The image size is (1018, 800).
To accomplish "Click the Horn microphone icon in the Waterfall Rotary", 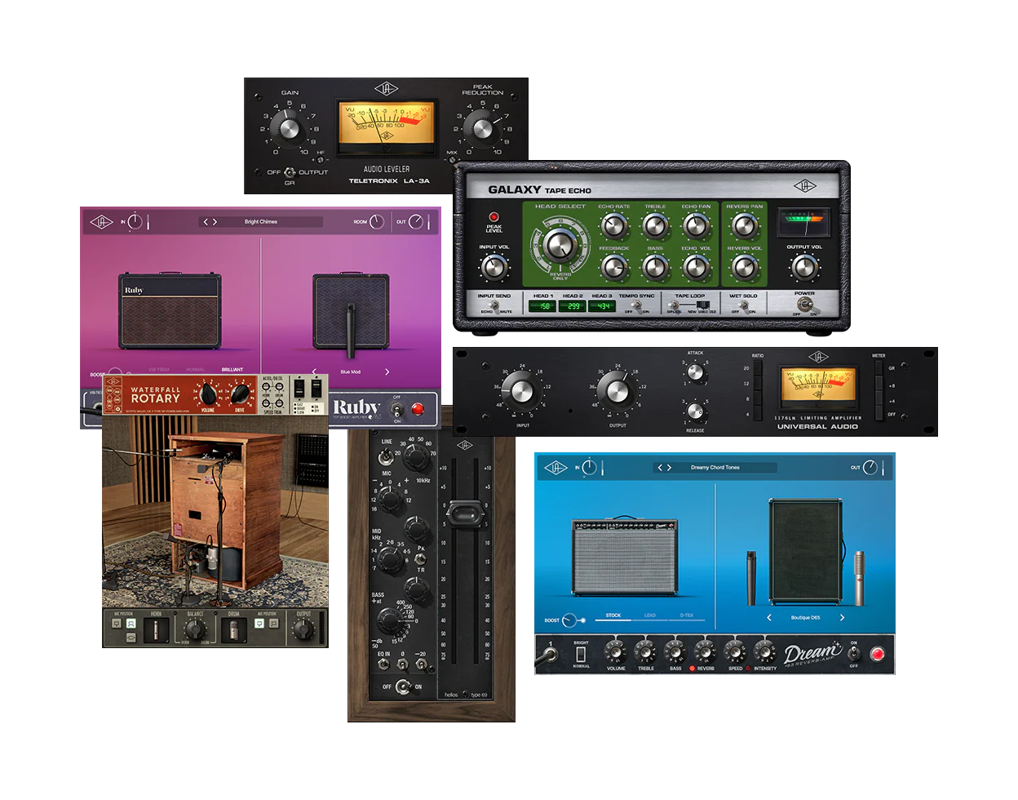I will (x=155, y=629).
